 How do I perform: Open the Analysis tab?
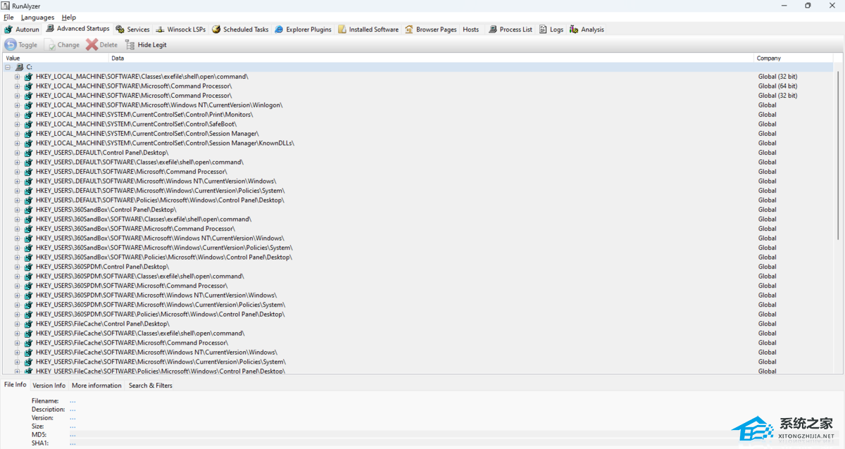[587, 30]
